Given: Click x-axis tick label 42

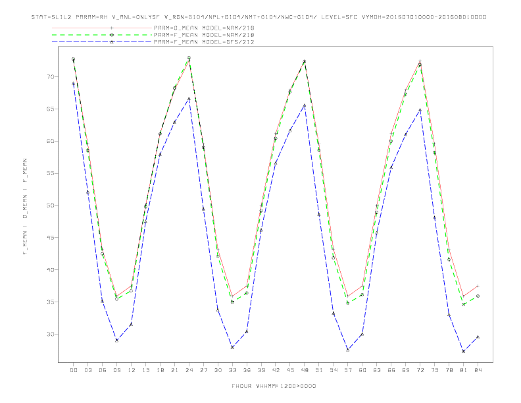Looking at the screenshot, I should click(276, 370).
